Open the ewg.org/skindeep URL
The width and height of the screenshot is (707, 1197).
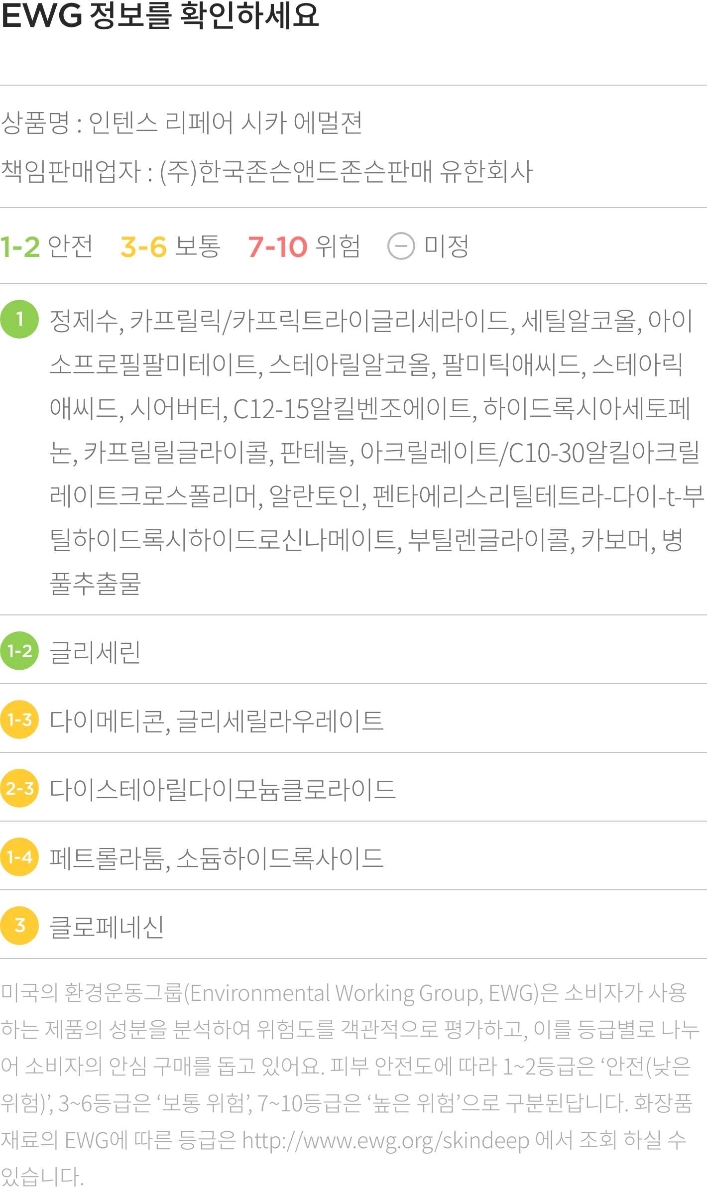386,1140
